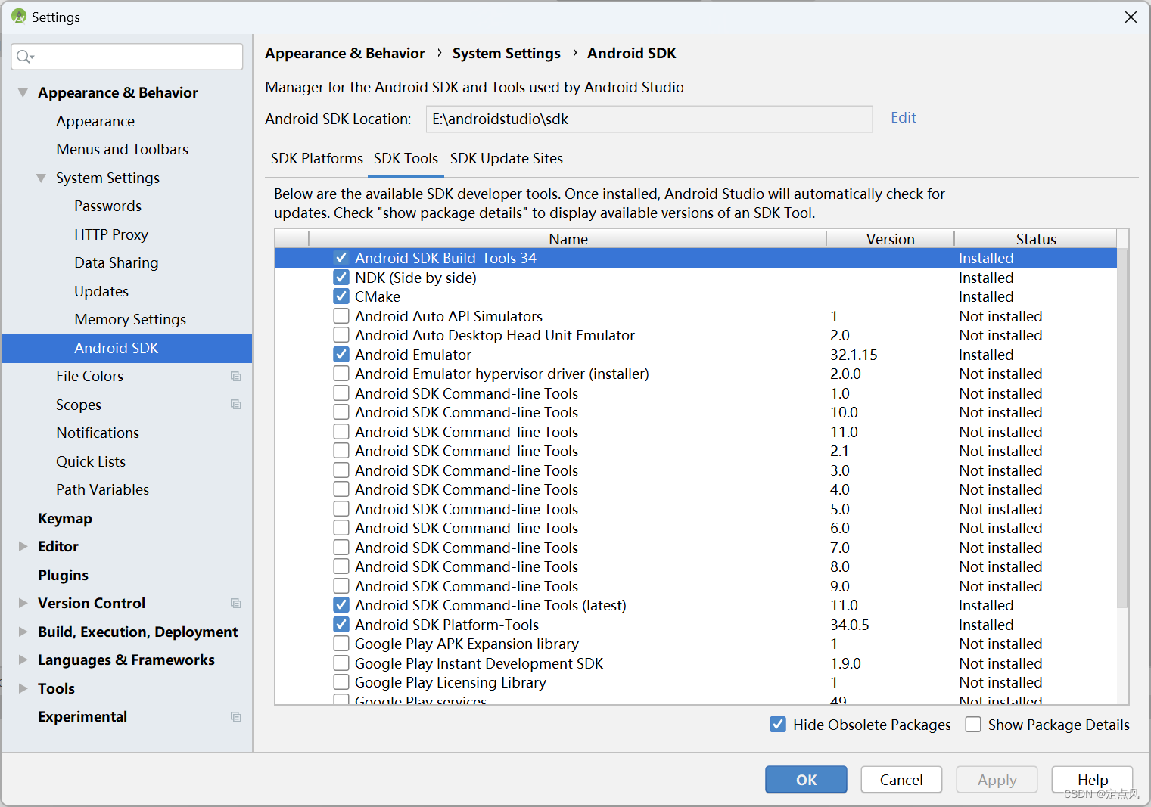Expand the Tools section arrow
This screenshot has height=807, width=1151.
[23, 688]
